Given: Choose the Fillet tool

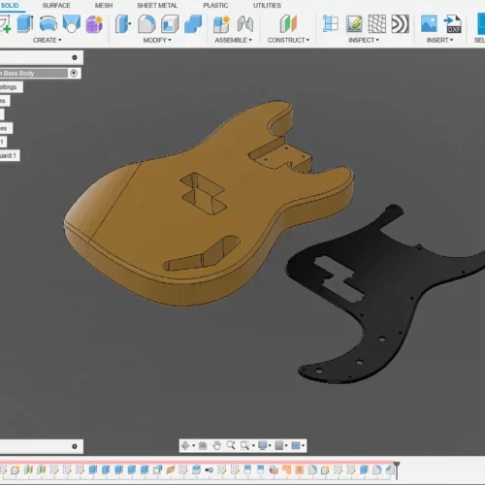Looking at the screenshot, I should click(146, 23).
